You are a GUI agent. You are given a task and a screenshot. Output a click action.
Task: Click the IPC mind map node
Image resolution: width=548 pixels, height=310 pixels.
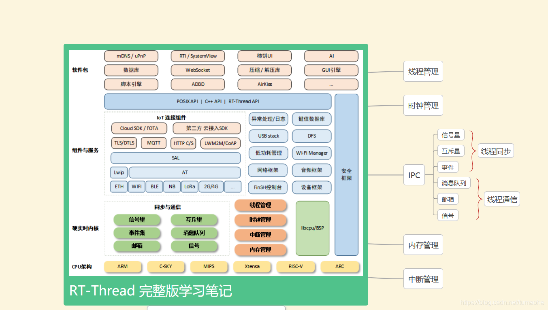414,175
